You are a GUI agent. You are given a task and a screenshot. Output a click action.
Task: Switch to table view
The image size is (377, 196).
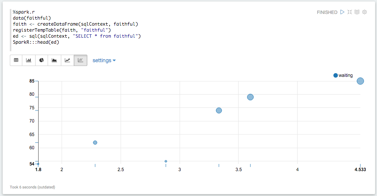click(x=16, y=60)
